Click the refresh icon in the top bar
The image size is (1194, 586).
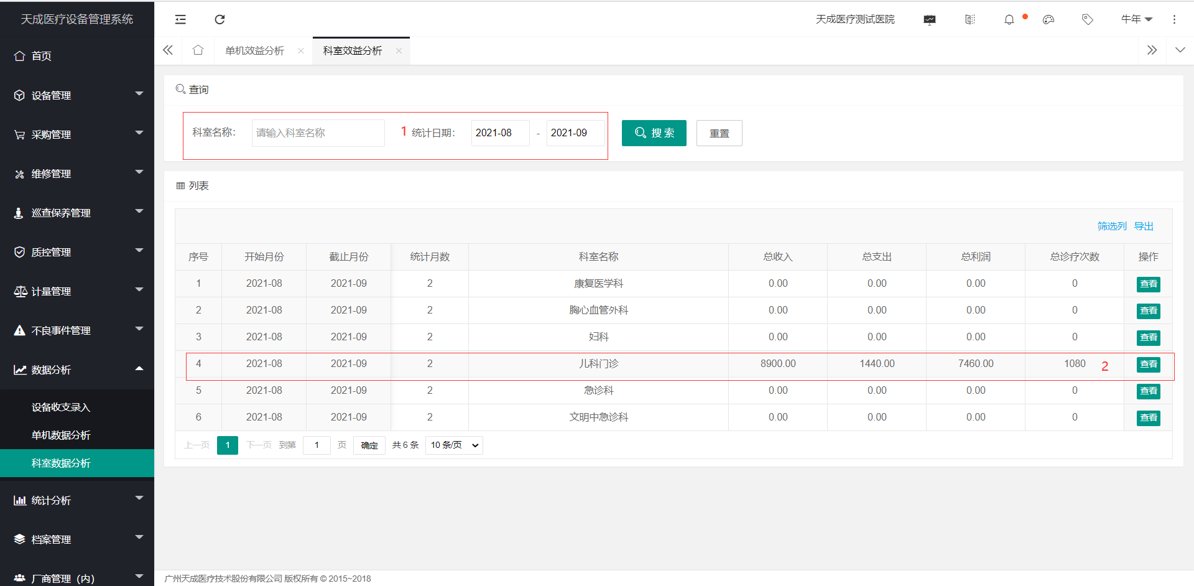point(220,19)
